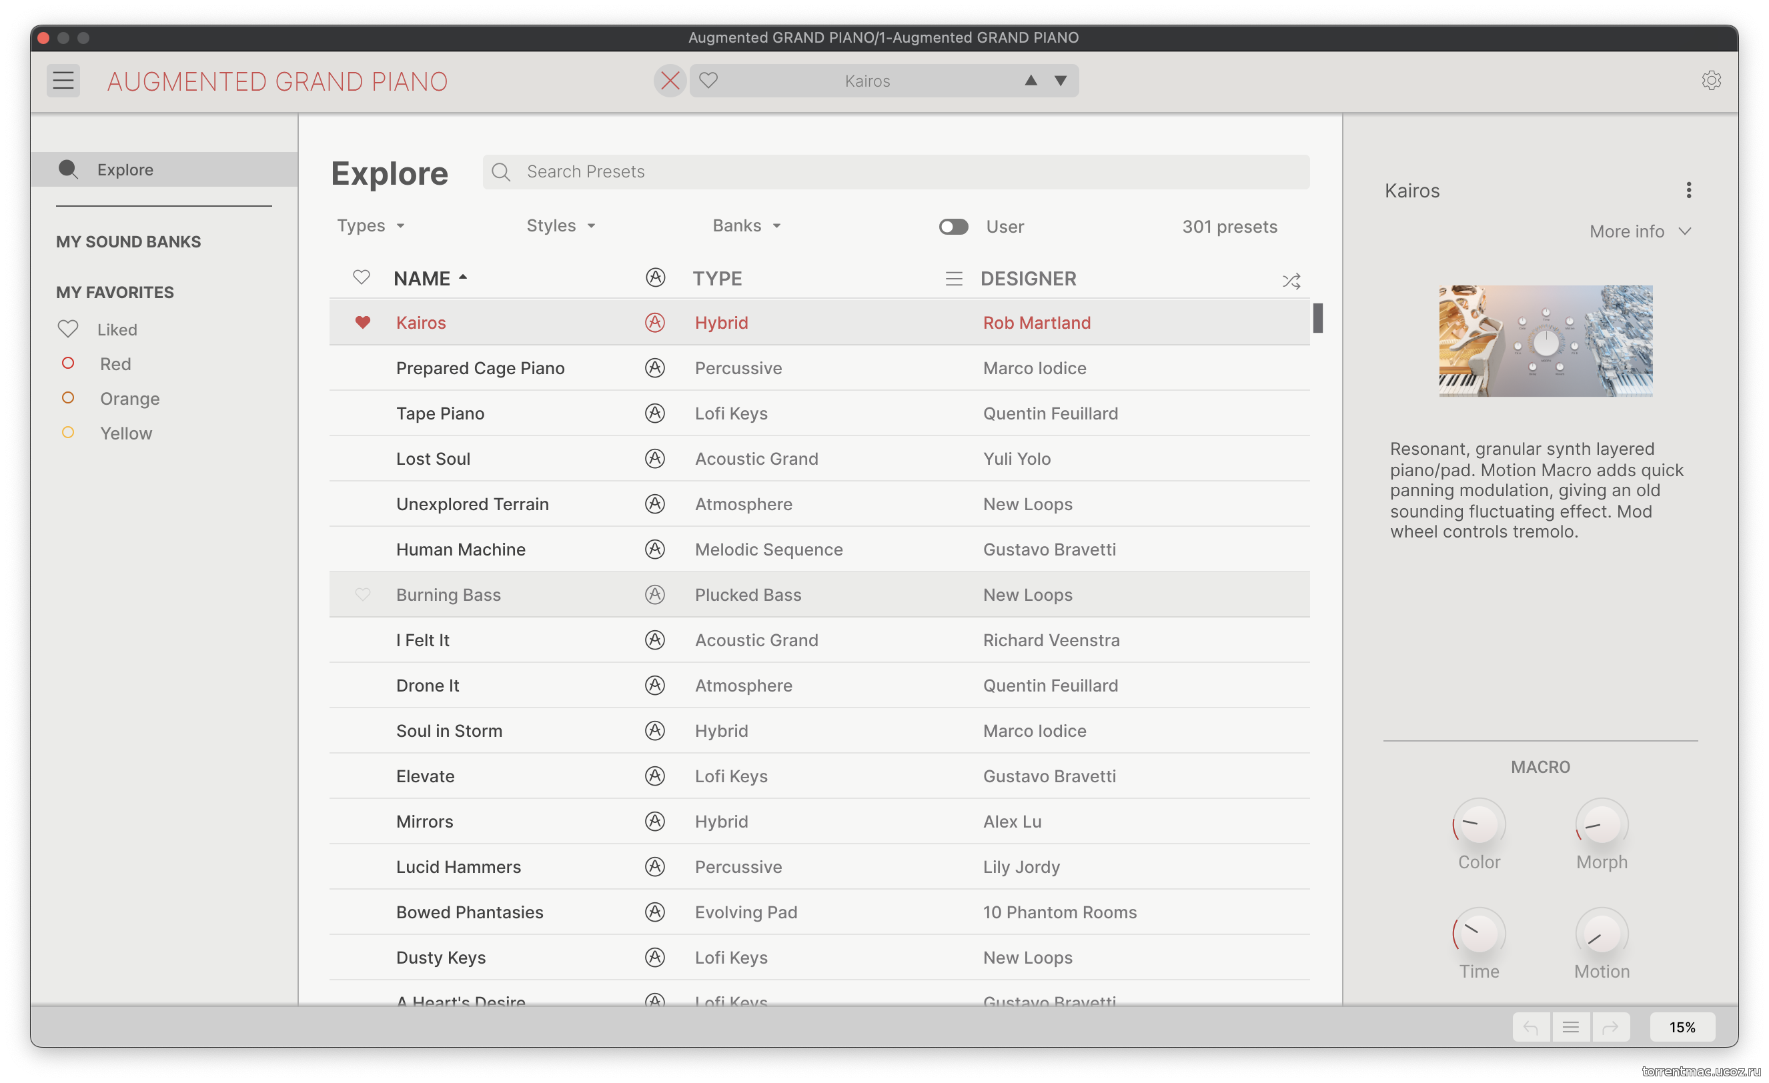Screen dimensions: 1769x1083
Task: Open column options list icon near DESIGNER
Action: [x=953, y=279]
